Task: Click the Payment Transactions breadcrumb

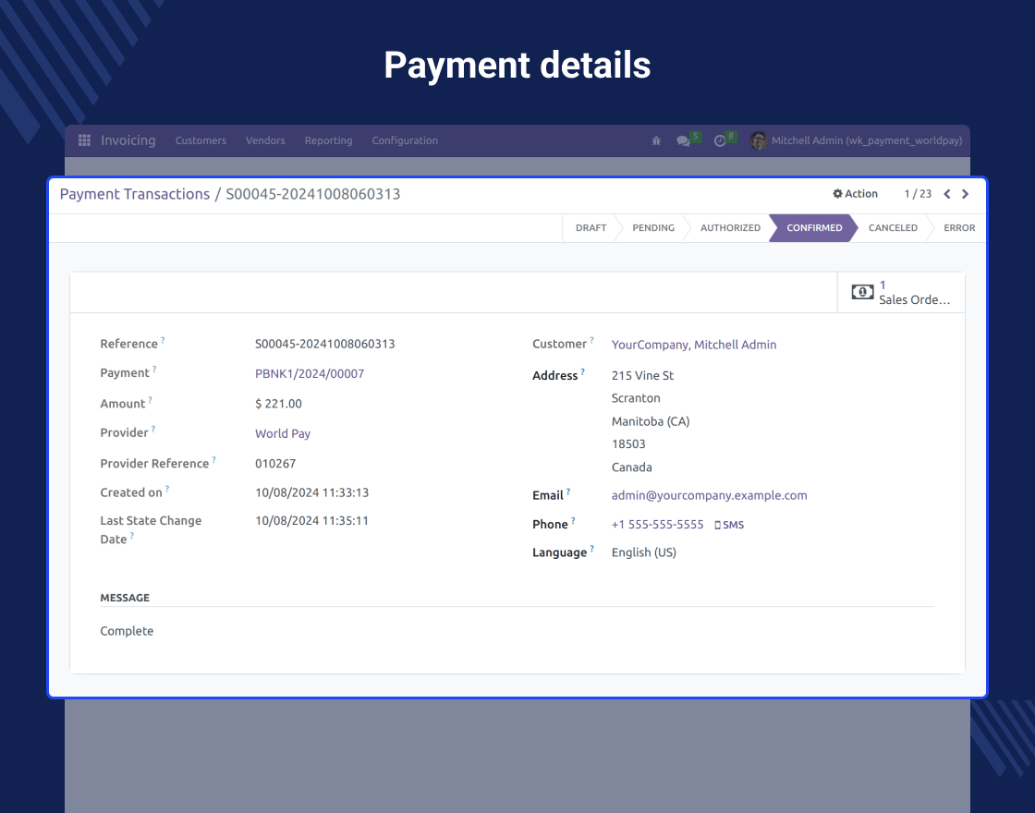Action: 134,194
